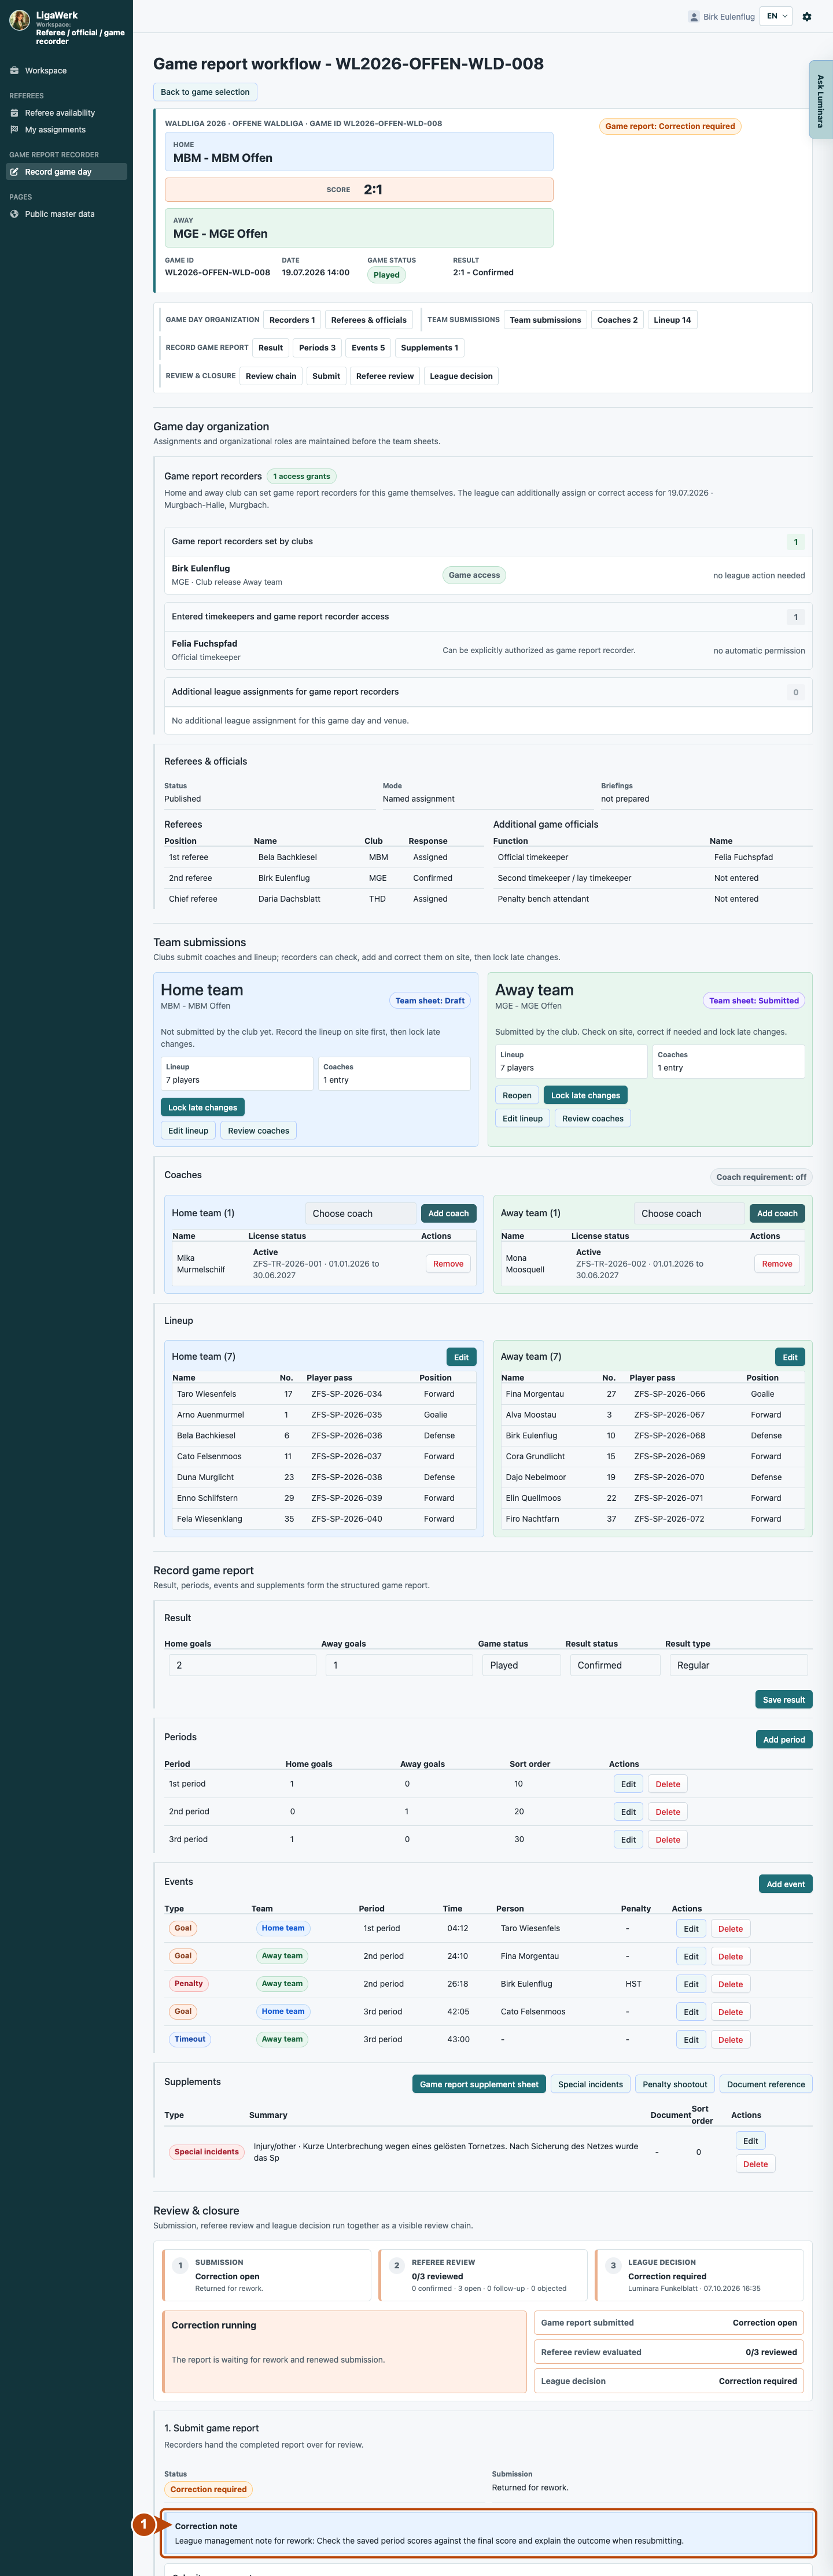Jump to the Recorders 1 section tab

click(292, 320)
